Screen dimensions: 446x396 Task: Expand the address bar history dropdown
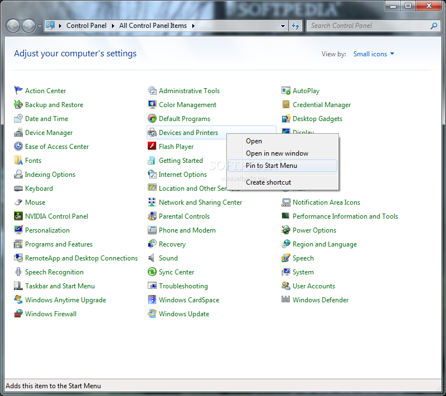(283, 26)
